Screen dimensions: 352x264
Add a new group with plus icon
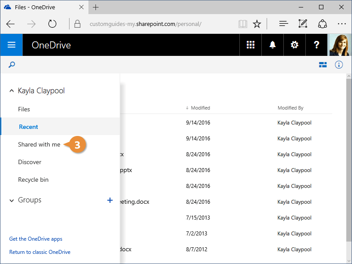pos(110,200)
